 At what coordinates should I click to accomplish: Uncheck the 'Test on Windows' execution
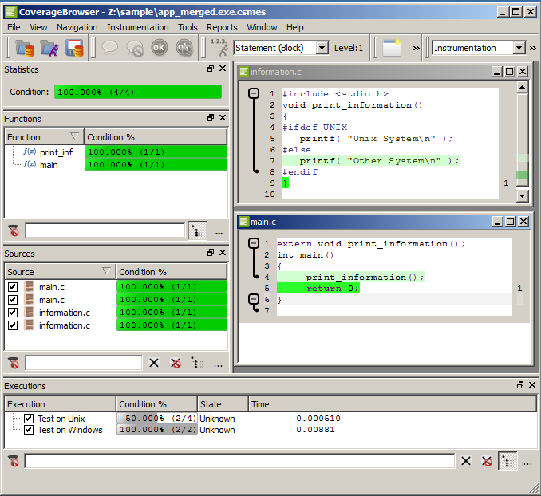29,430
